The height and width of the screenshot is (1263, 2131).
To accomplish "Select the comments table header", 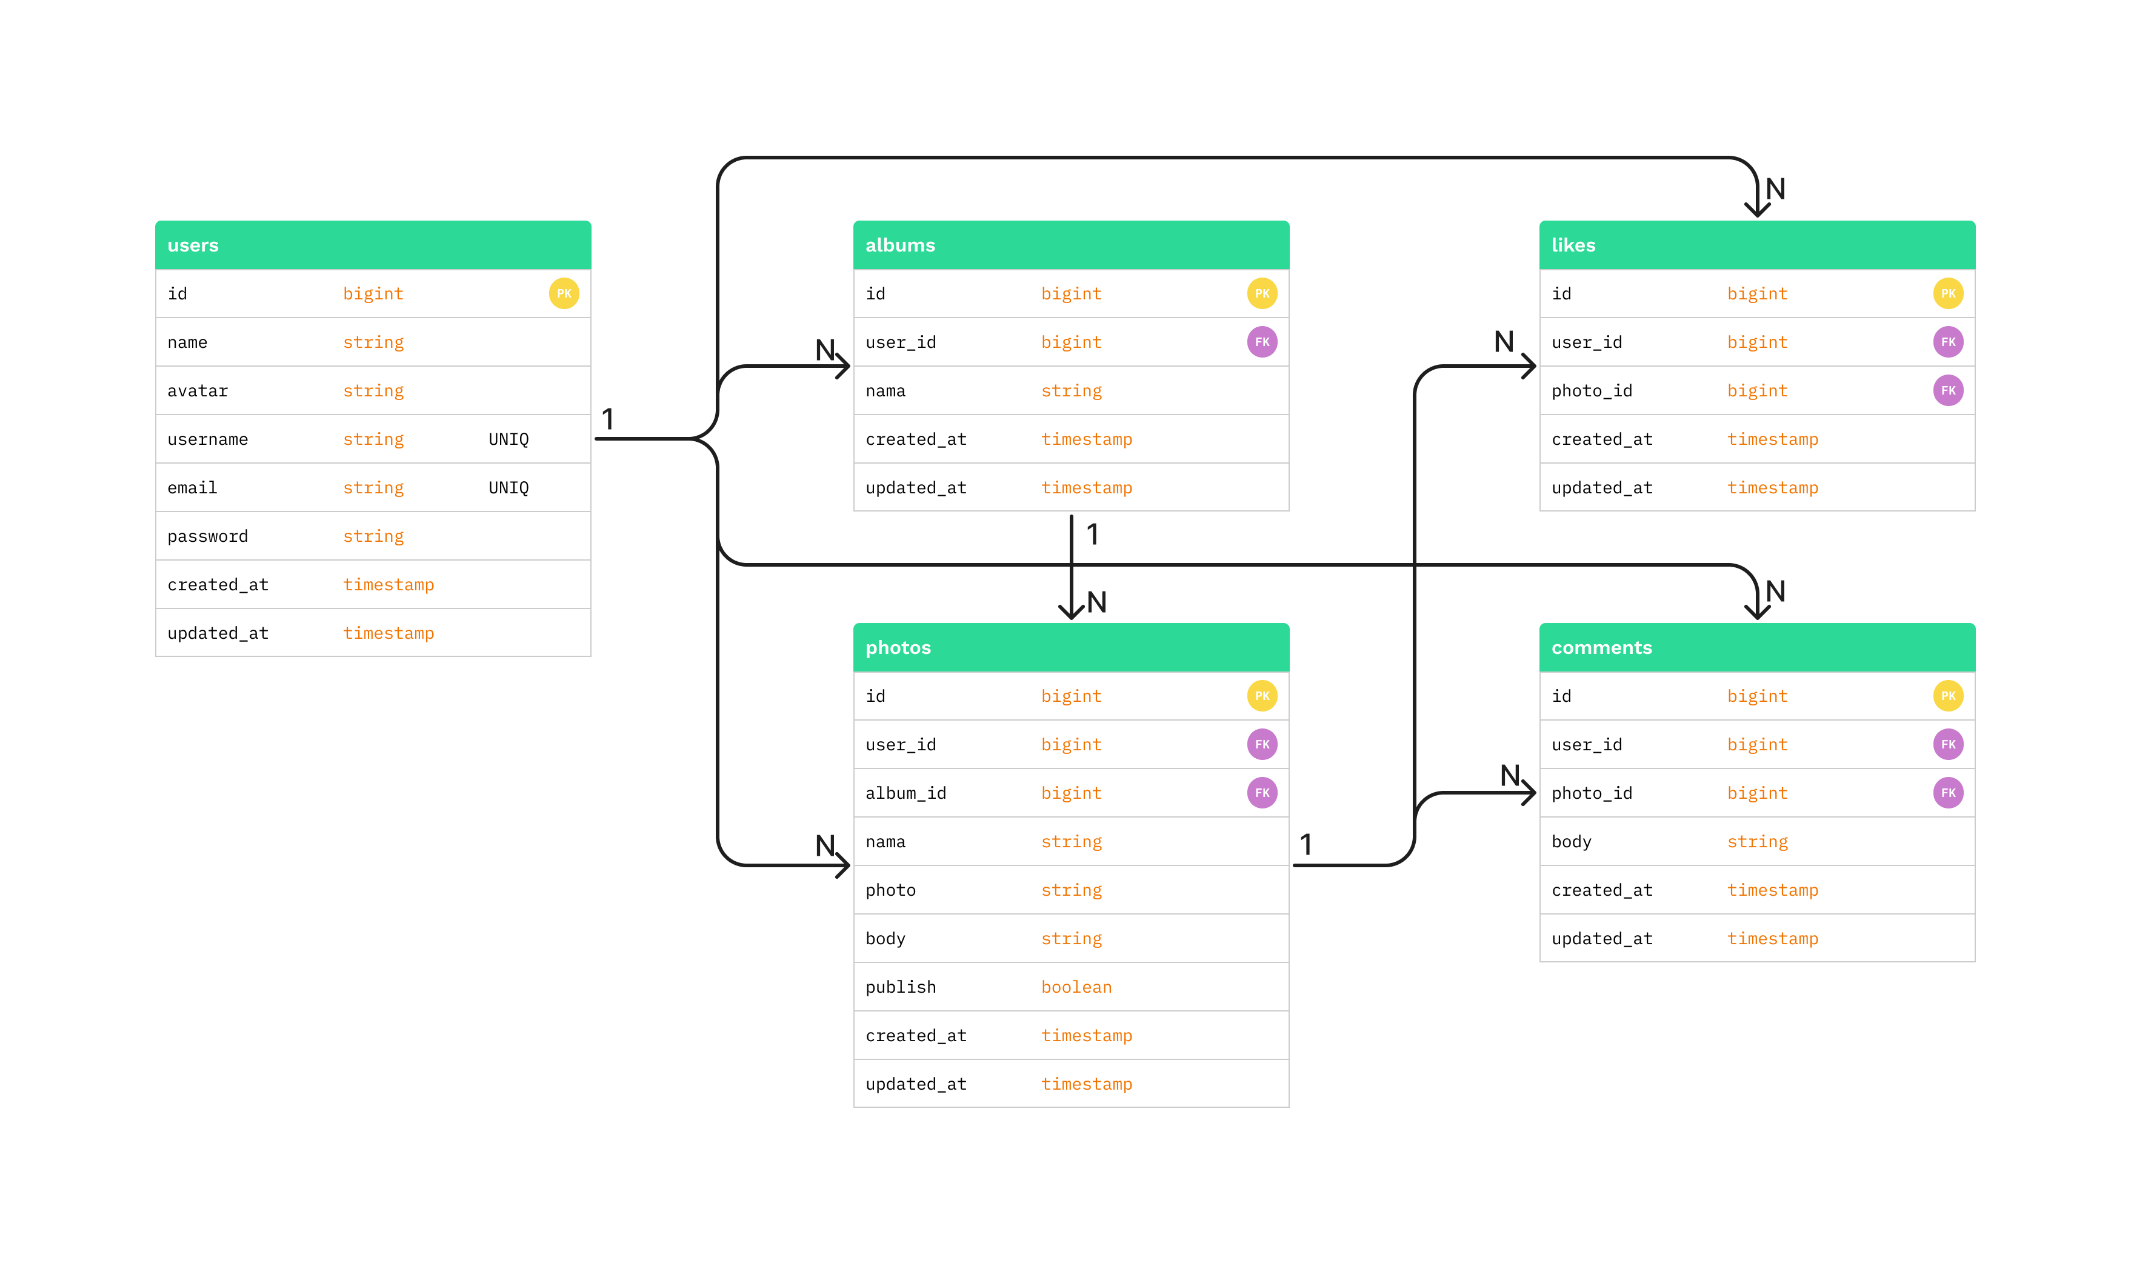I will (x=1756, y=648).
